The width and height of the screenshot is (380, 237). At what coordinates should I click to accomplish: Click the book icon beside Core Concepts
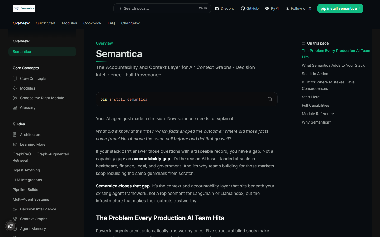pos(15,78)
